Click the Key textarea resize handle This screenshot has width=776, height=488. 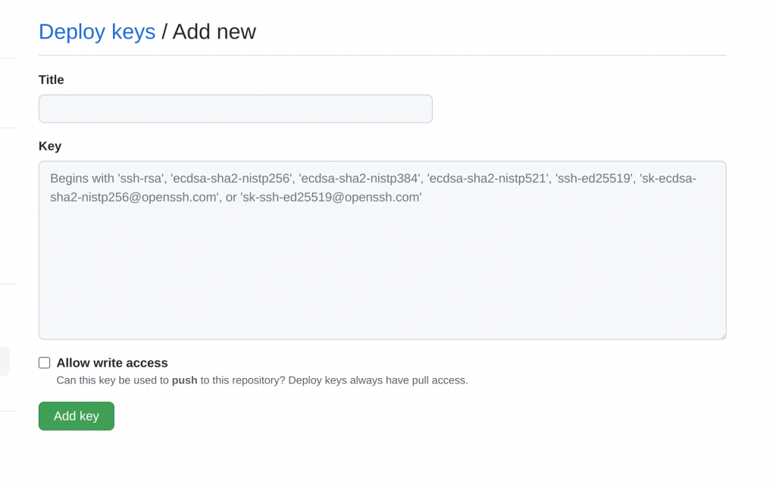722,335
